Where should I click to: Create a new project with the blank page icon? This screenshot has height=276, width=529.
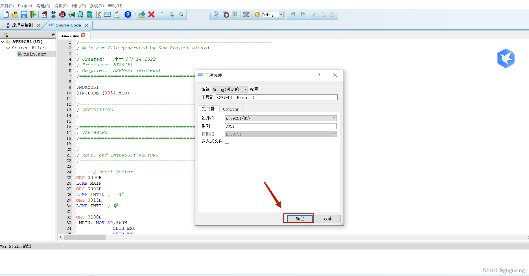pyautogui.click(x=6, y=14)
